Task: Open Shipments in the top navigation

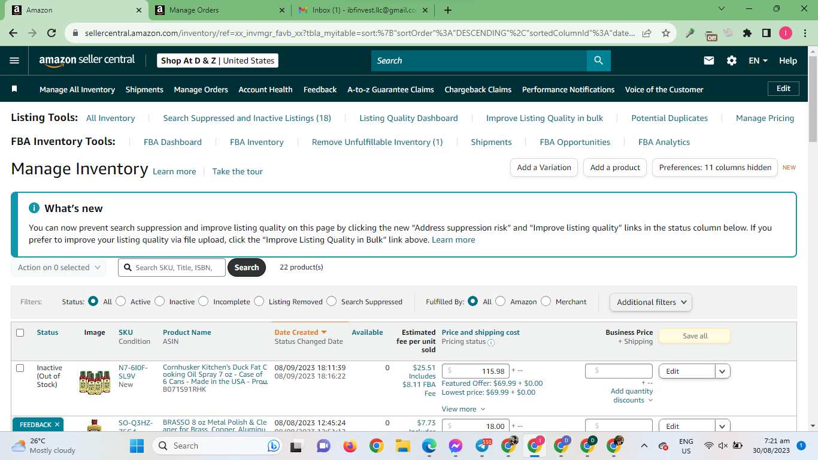Action: coord(144,89)
